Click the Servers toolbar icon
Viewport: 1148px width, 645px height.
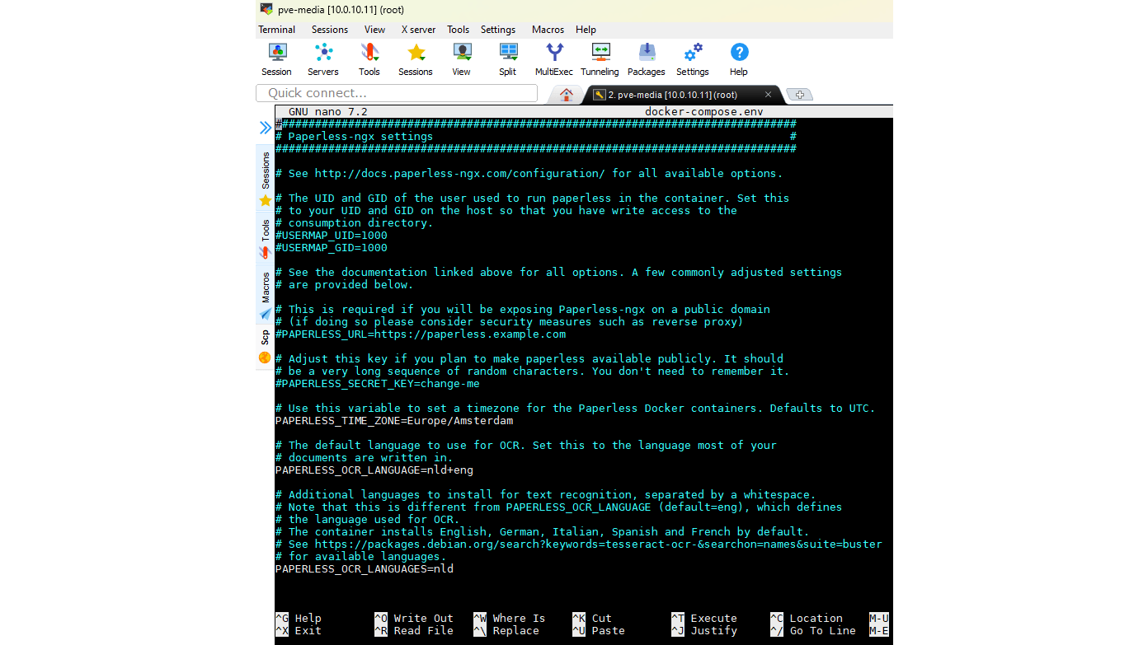[323, 60]
